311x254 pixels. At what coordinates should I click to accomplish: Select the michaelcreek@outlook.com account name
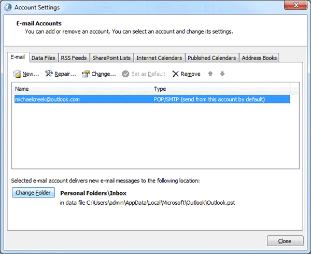[x=47, y=99]
